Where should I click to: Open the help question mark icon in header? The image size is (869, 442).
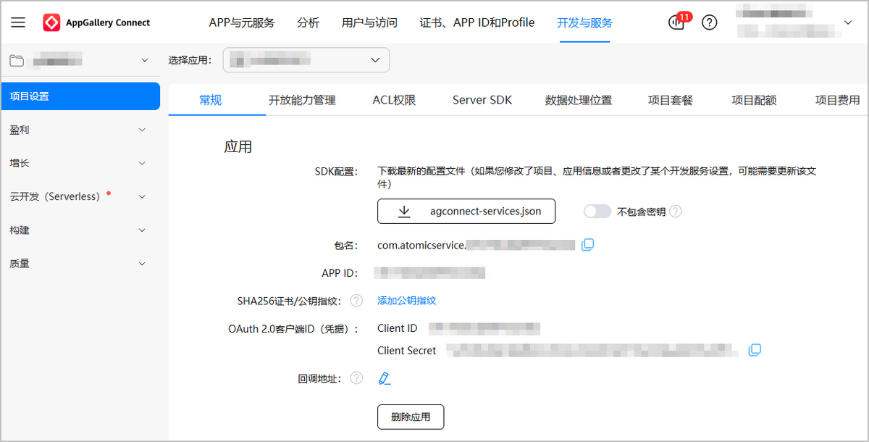pos(710,22)
